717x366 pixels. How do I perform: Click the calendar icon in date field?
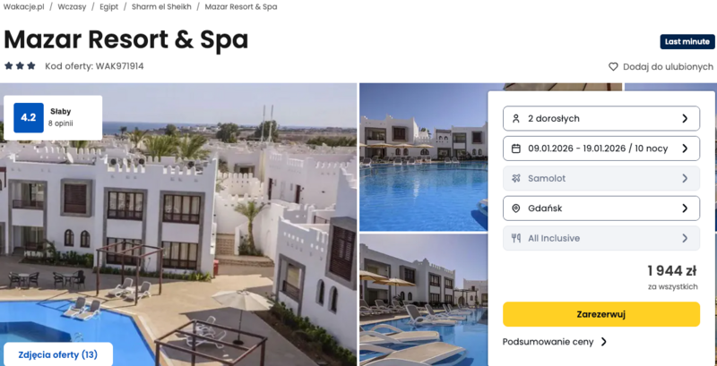point(516,149)
